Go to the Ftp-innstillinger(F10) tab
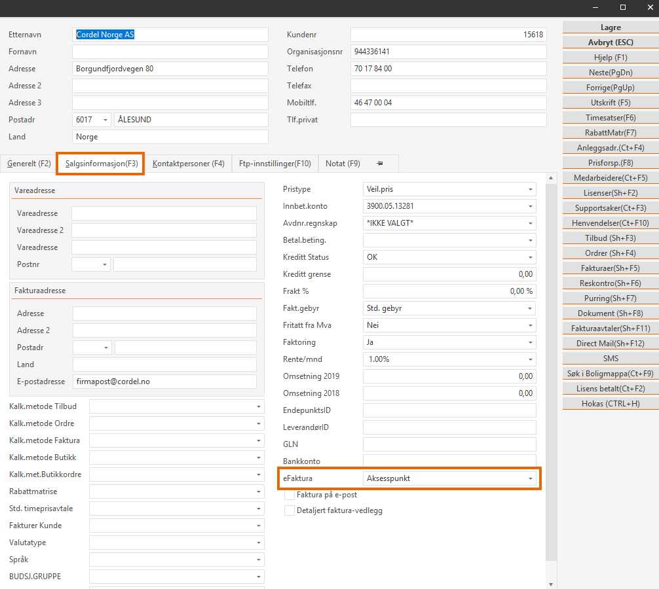This screenshot has height=589, width=659. pyautogui.click(x=275, y=164)
